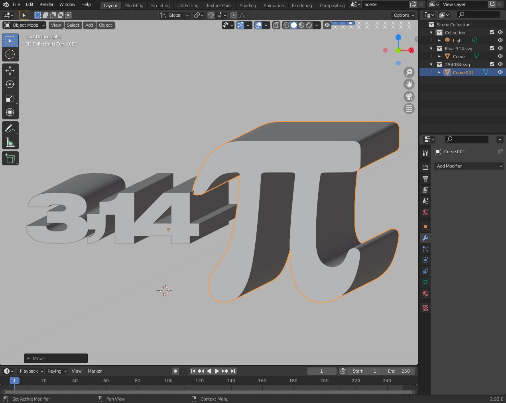Uncheck the 254084.svg collection checkbox
This screenshot has height=403, width=506.
tap(492, 64)
